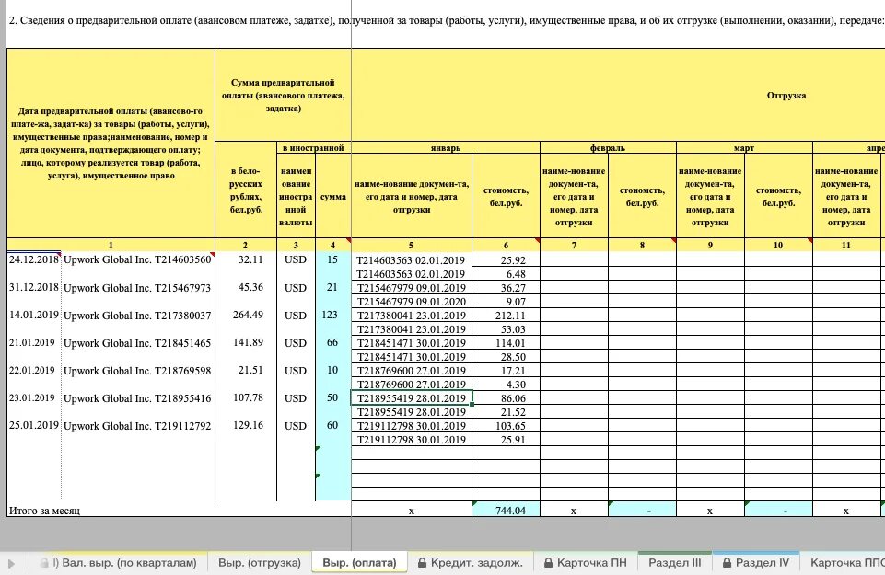The width and height of the screenshot is (885, 575).
Task: Click the cost value 114.01
Action: pos(506,343)
